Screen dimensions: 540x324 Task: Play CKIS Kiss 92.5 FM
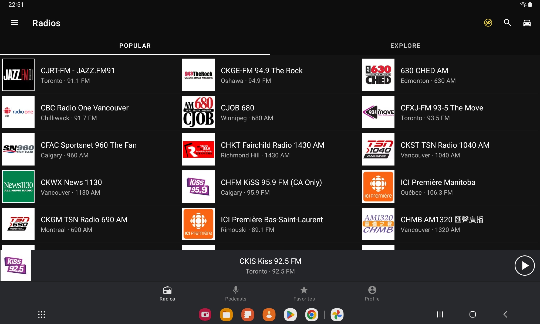tap(524, 266)
